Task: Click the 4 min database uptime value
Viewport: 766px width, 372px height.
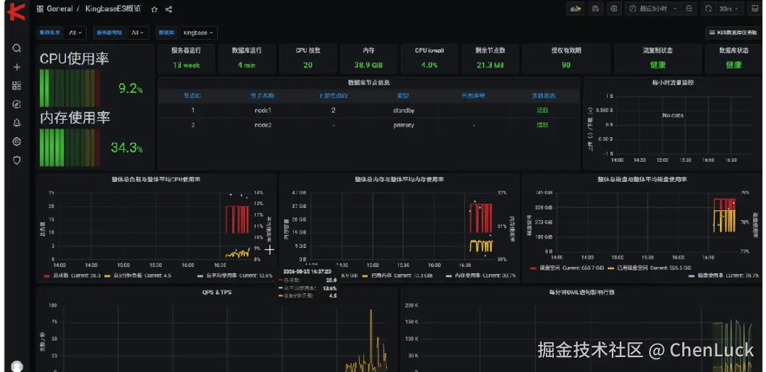Action: point(247,65)
